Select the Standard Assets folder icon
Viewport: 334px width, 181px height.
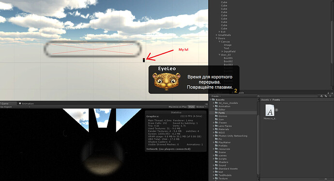click(x=216, y=168)
